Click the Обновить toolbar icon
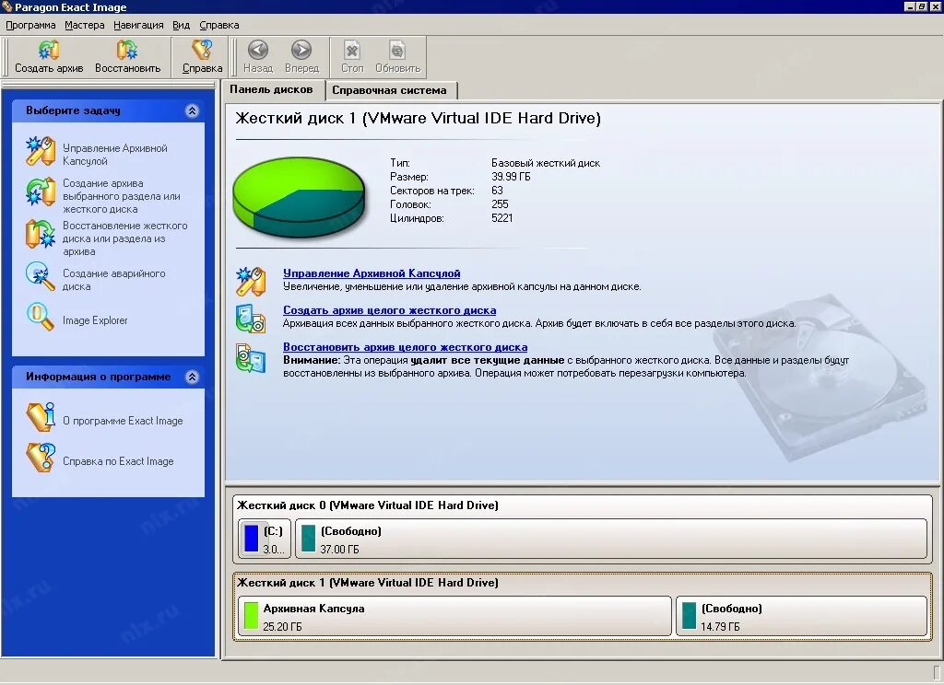This screenshot has width=944, height=685. [397, 51]
